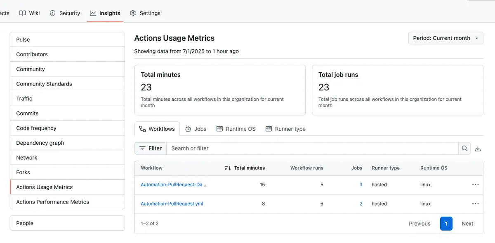Open the Wiki tab
Viewport: 495px width, 243px height.
(30, 13)
